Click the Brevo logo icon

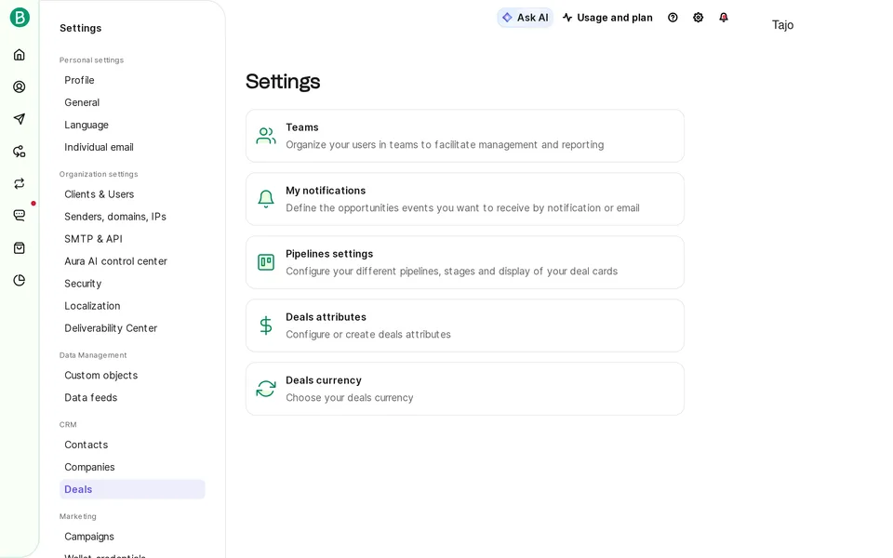click(x=20, y=18)
